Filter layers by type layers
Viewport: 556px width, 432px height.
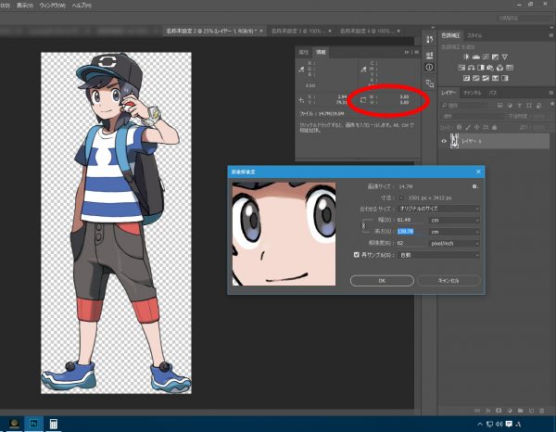[x=520, y=106]
